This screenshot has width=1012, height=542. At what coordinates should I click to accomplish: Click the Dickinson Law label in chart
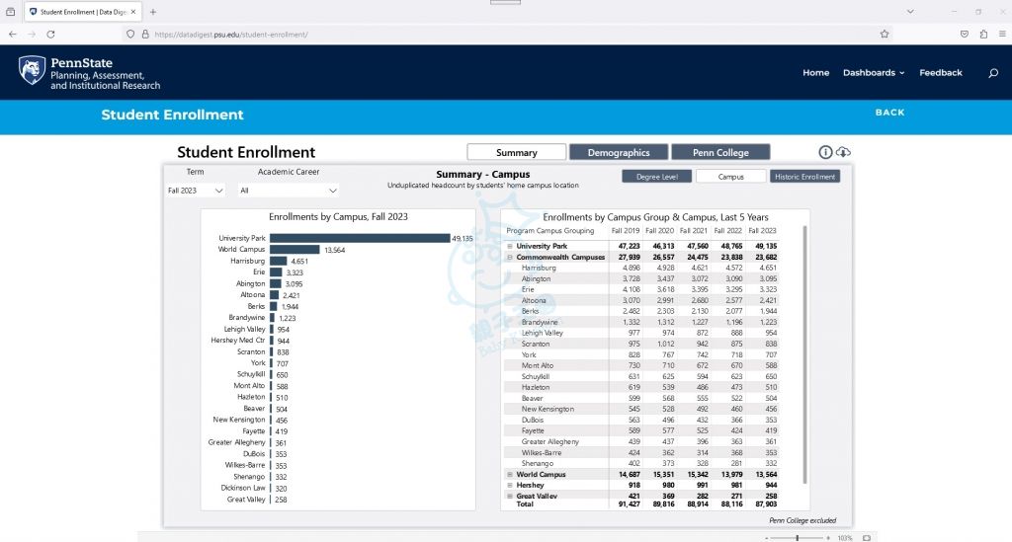[x=243, y=488]
